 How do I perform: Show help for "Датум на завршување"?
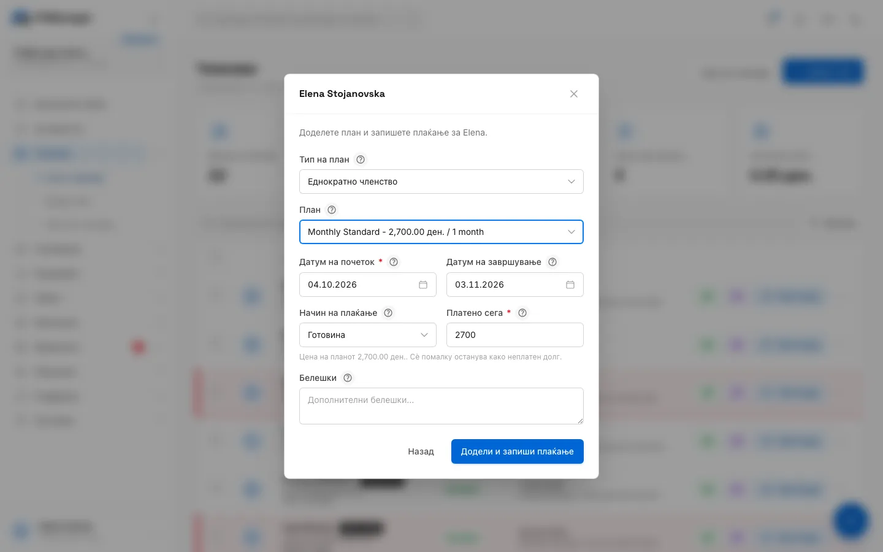[552, 262]
